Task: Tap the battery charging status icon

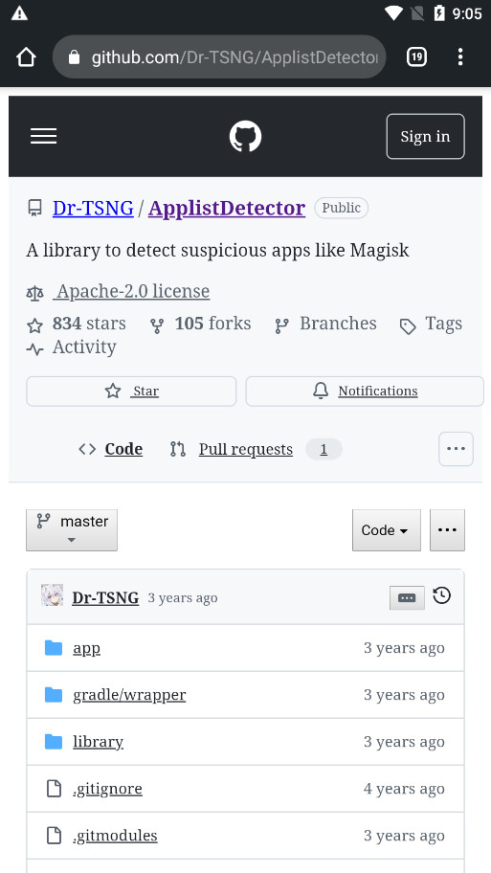Action: [x=439, y=13]
